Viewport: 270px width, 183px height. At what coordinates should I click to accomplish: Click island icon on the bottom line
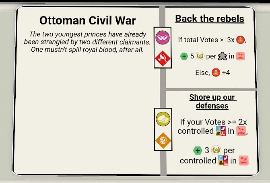pos(243,160)
